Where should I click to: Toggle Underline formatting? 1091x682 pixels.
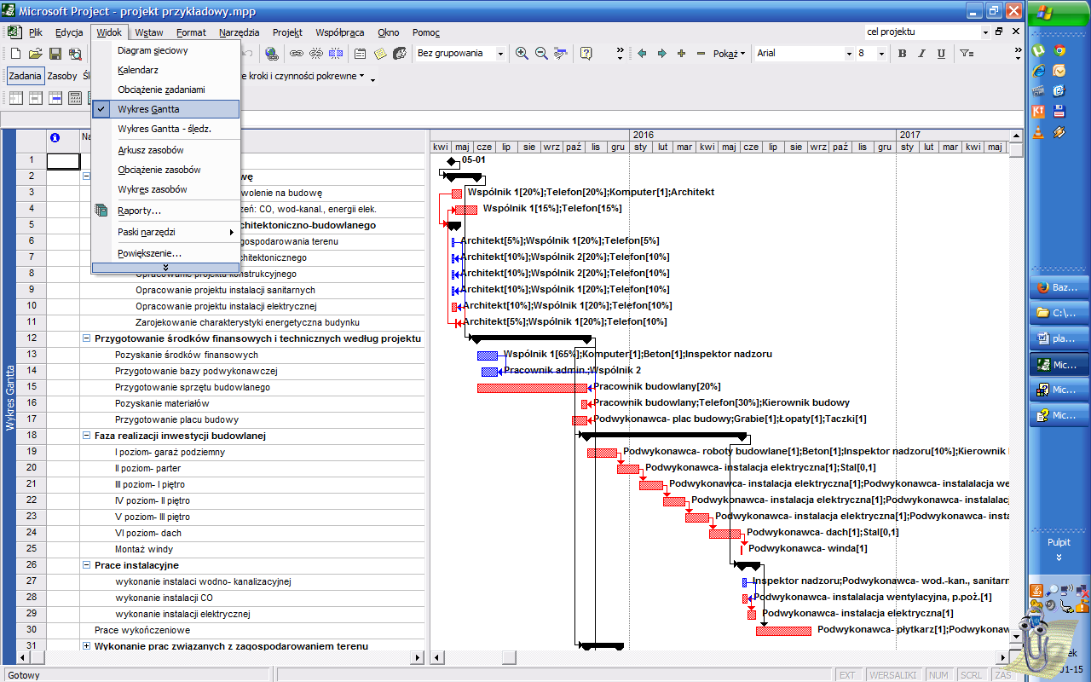click(x=941, y=54)
